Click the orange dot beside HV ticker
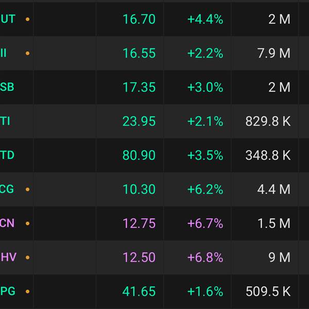This screenshot has height=309, width=309. [x=27, y=257]
